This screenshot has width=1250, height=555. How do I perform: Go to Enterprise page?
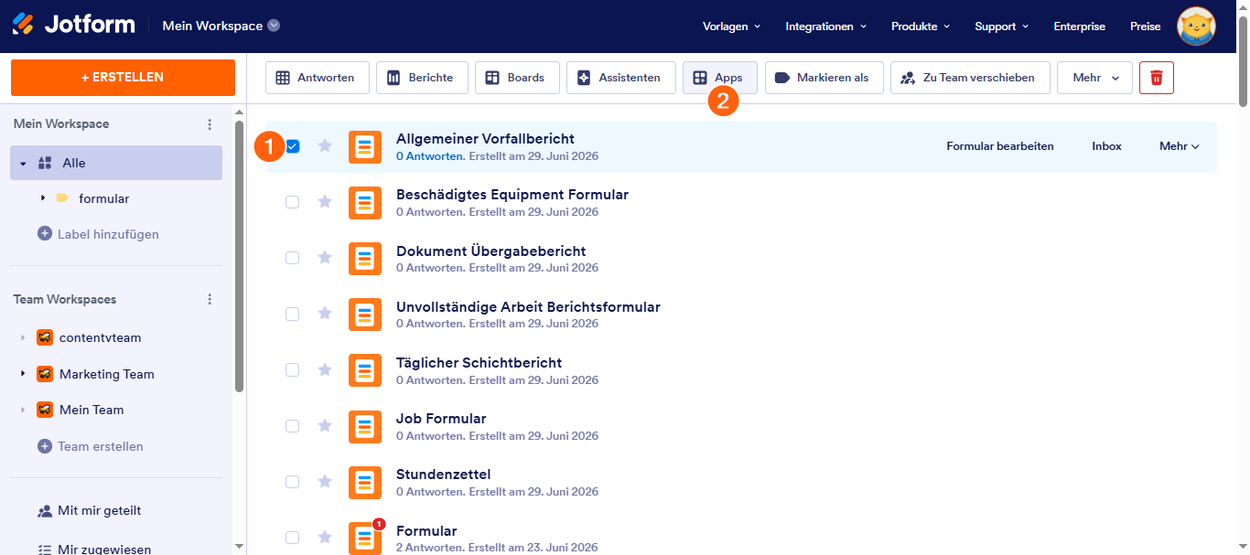pyautogui.click(x=1079, y=27)
